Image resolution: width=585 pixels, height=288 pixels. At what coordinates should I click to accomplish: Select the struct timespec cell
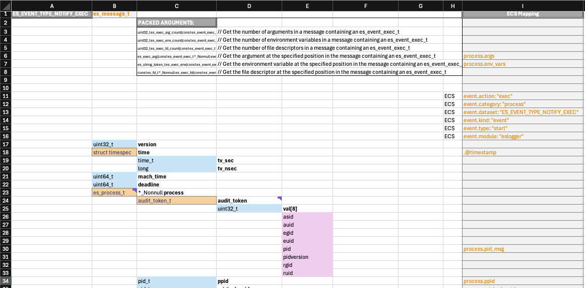[114, 152]
